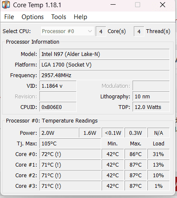
Task: Expand the Select CPU Processor #0 dropdown
Action: click(x=67, y=31)
